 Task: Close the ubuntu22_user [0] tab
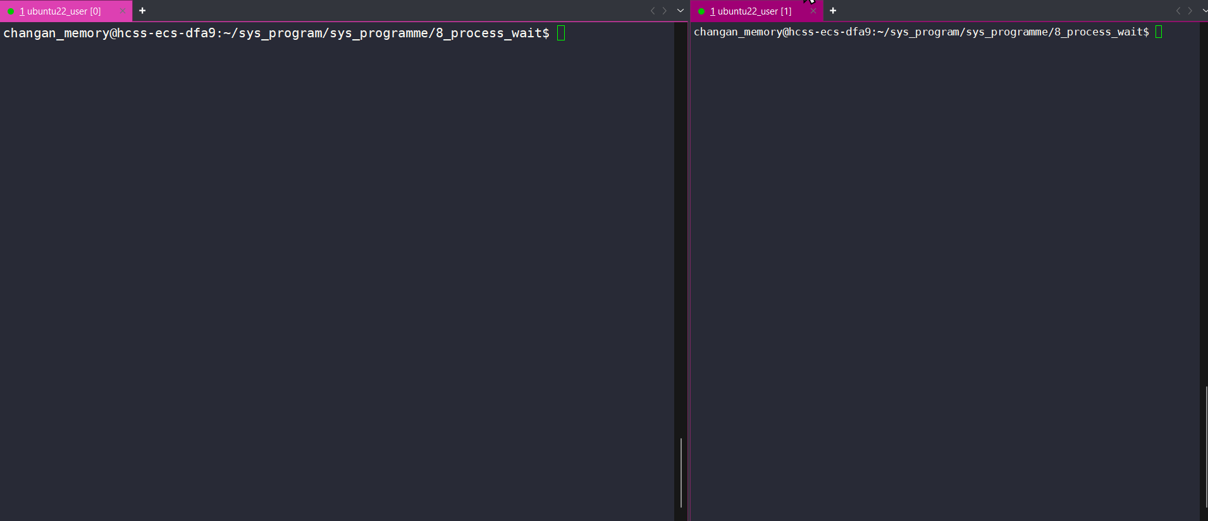point(122,11)
